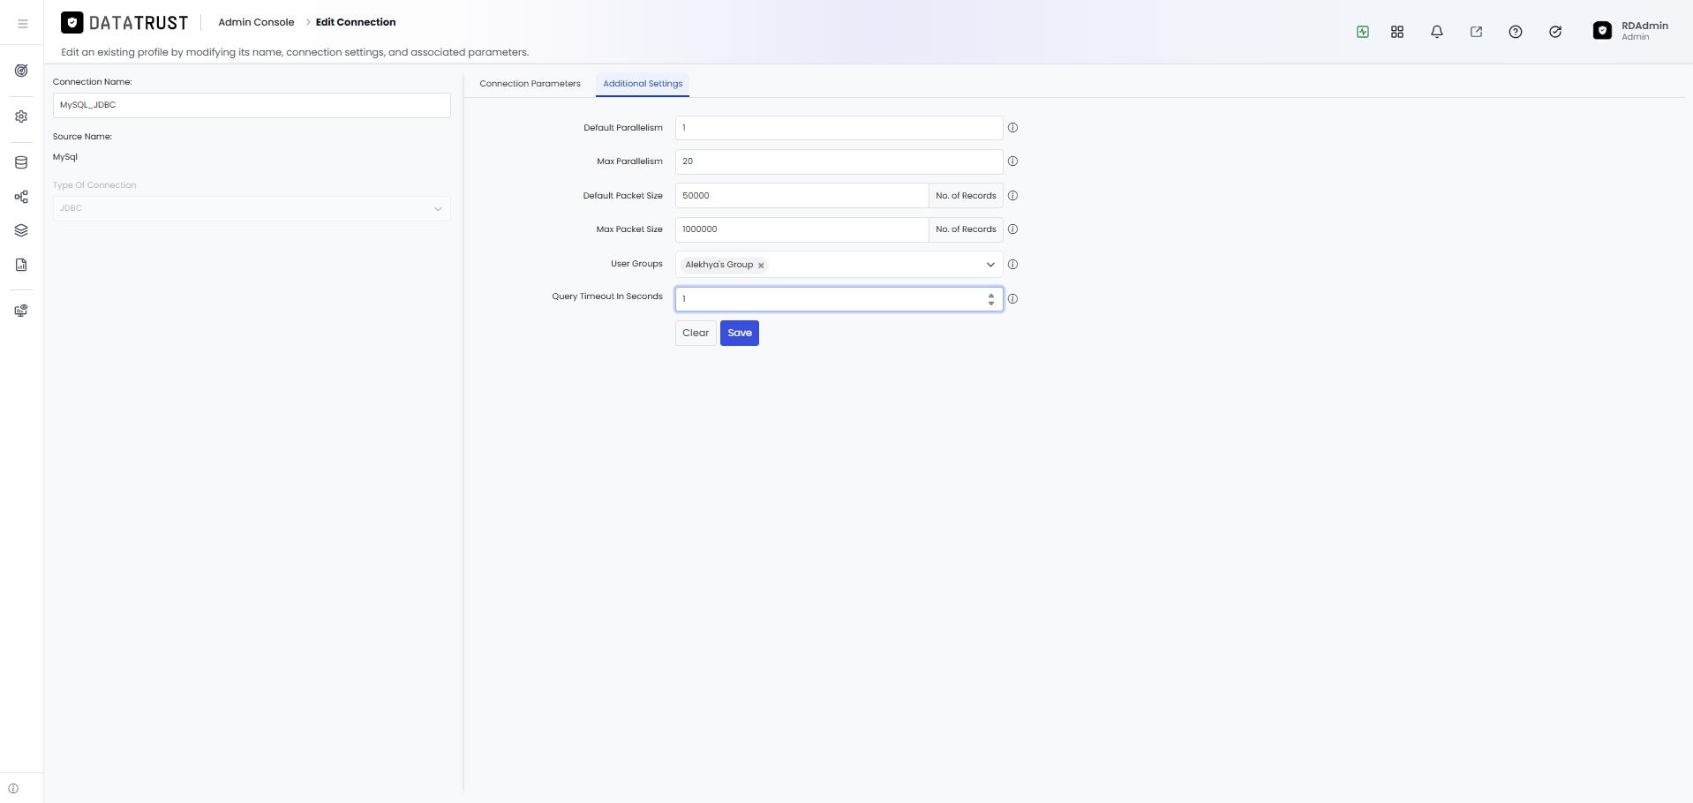Open the monitoring screen sidebar icon
1693x803 pixels.
point(21,311)
